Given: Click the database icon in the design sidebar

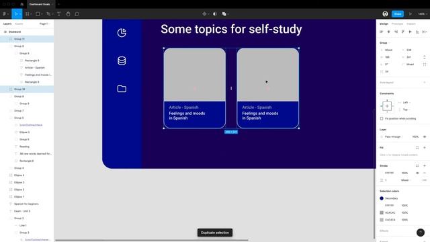Looking at the screenshot, I should (122, 61).
